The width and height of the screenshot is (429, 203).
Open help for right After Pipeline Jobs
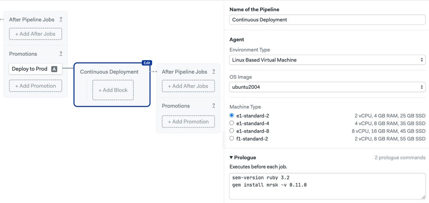tap(213, 72)
